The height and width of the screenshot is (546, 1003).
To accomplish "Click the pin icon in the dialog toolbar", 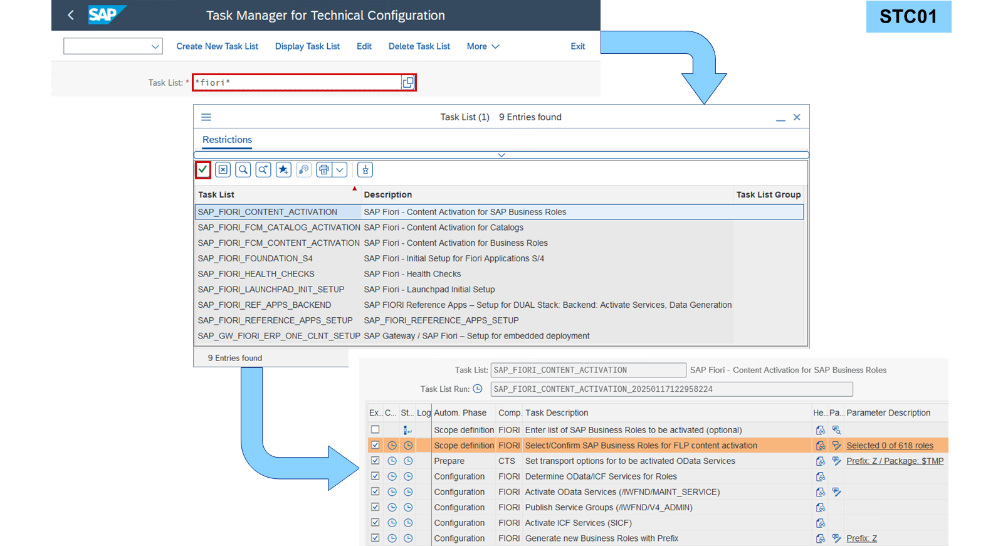I will pos(365,169).
